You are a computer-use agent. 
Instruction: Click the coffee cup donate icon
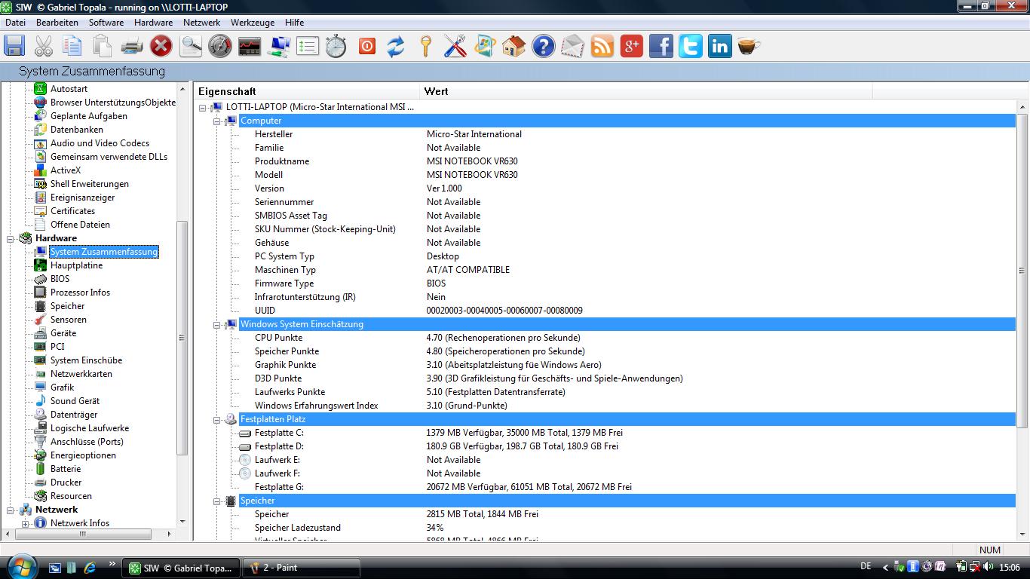click(749, 46)
